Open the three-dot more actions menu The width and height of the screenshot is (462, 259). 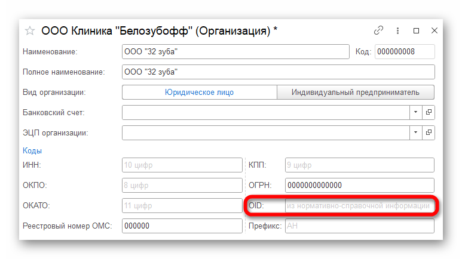pyautogui.click(x=397, y=30)
